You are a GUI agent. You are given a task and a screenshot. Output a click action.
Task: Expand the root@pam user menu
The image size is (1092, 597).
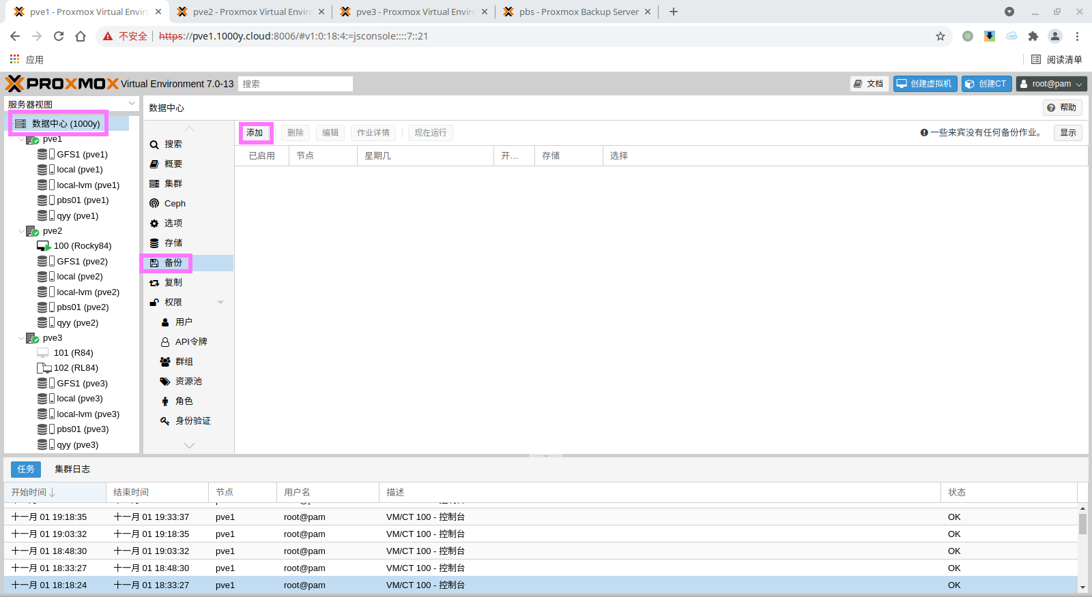click(x=1051, y=84)
